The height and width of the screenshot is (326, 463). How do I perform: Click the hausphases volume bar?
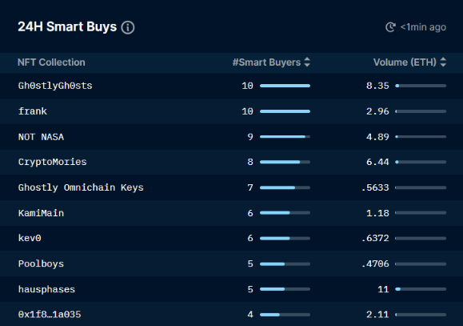click(421, 289)
